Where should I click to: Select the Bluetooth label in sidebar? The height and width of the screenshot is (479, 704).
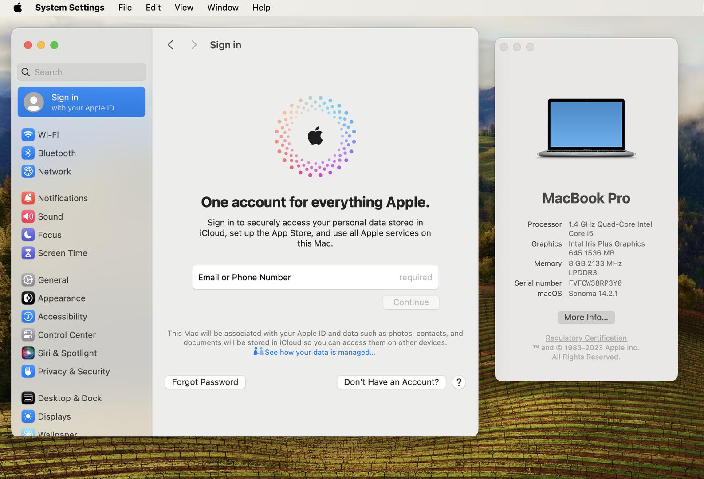click(57, 153)
